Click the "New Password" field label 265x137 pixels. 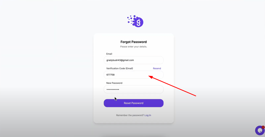point(114,83)
